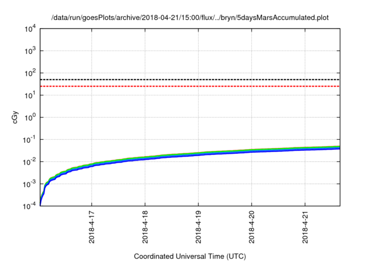Click the 10^-2 y-axis tick label
The image size is (375, 262).
28,162
